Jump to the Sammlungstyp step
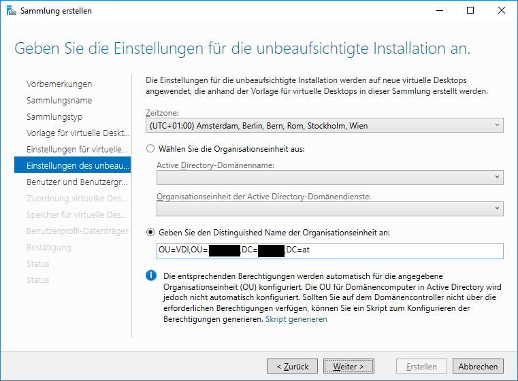 coord(54,117)
